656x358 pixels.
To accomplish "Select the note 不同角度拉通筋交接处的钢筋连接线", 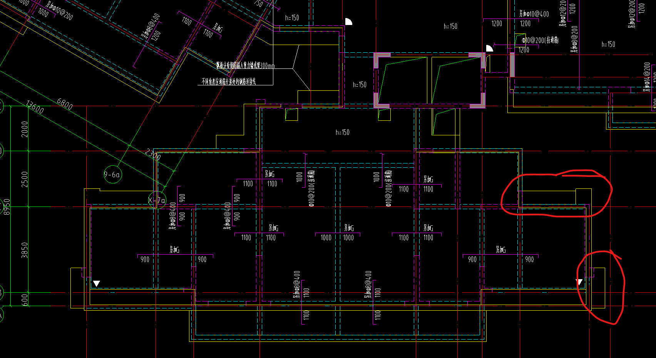I will pyautogui.click(x=229, y=82).
